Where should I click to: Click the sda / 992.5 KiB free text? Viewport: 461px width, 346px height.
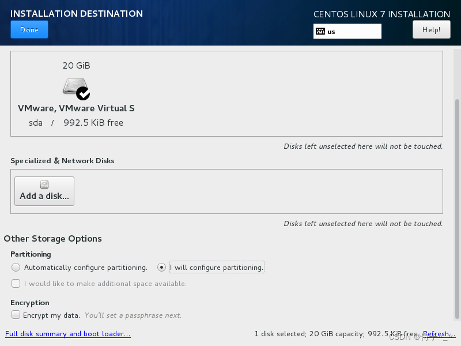point(76,123)
